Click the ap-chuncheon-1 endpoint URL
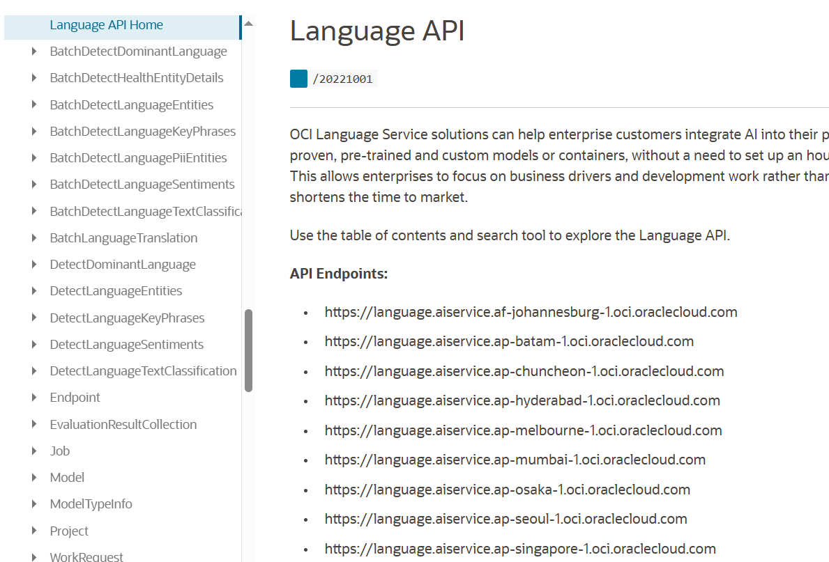Image resolution: width=829 pixels, height=562 pixels. [x=524, y=371]
